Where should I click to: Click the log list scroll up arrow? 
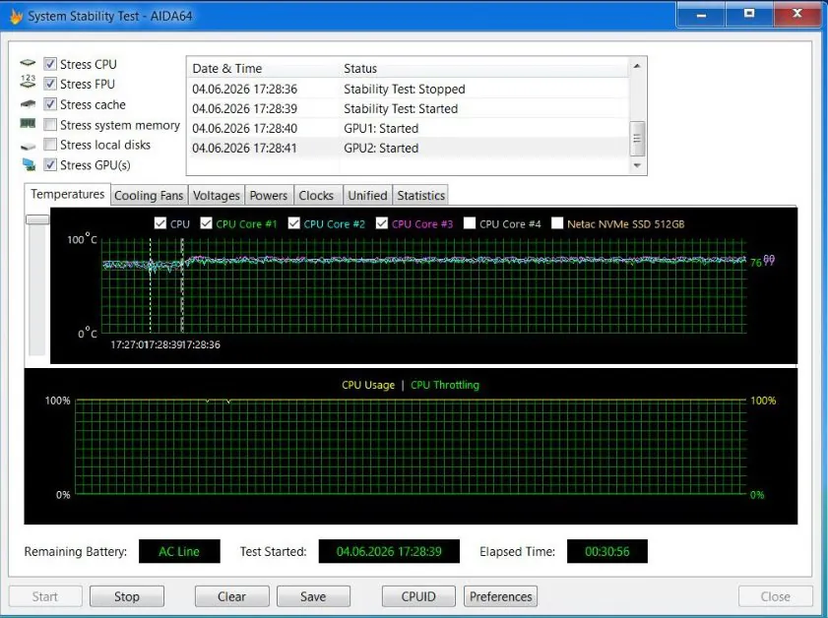[x=637, y=66]
